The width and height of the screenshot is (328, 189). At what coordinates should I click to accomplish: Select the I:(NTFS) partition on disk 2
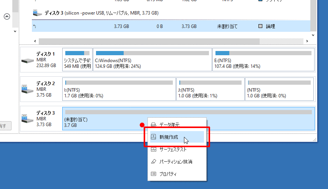tap(119, 89)
